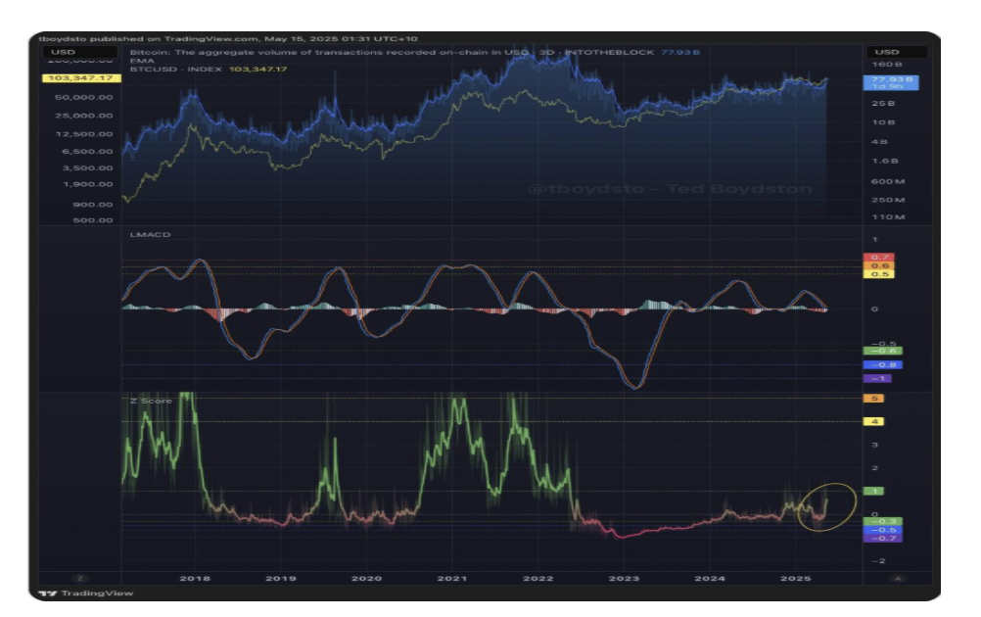Click the orange 0.6 level label
The width and height of the screenshot is (981, 617).
click(878, 266)
